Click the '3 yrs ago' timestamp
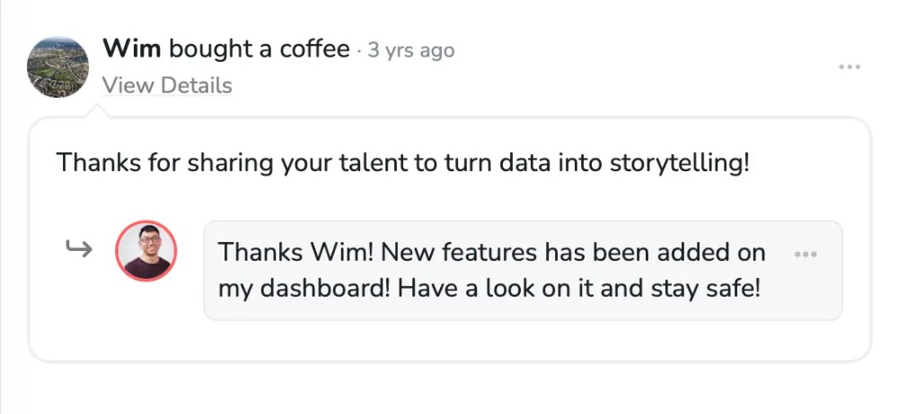 411,50
